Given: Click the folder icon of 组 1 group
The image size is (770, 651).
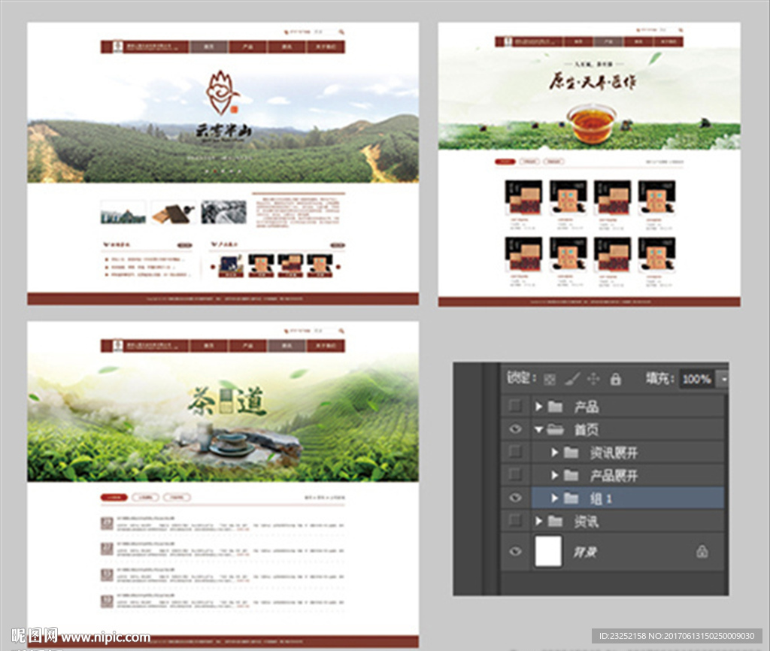Looking at the screenshot, I should tap(571, 498).
